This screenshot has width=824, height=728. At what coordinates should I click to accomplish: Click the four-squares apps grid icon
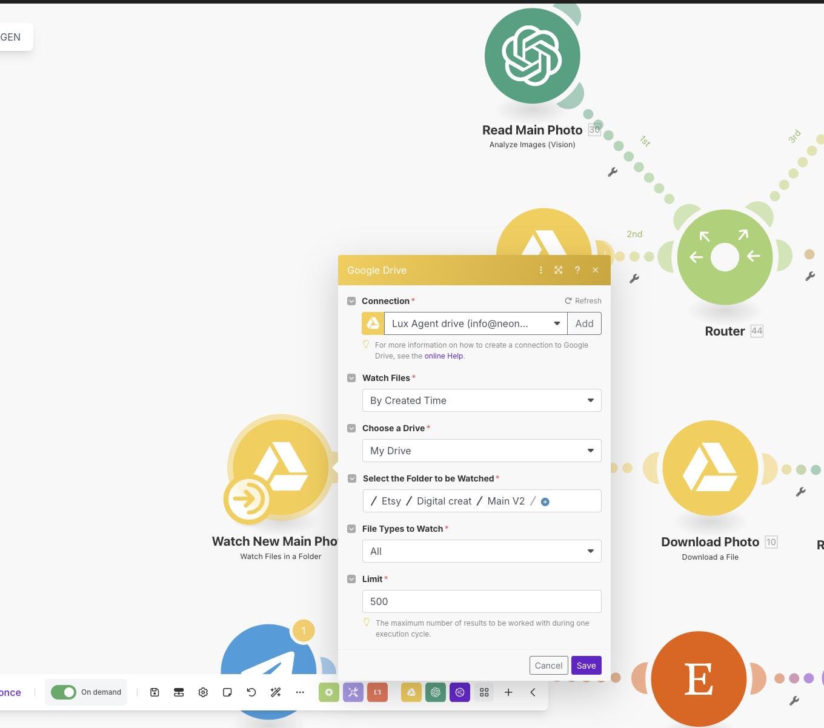click(x=484, y=692)
